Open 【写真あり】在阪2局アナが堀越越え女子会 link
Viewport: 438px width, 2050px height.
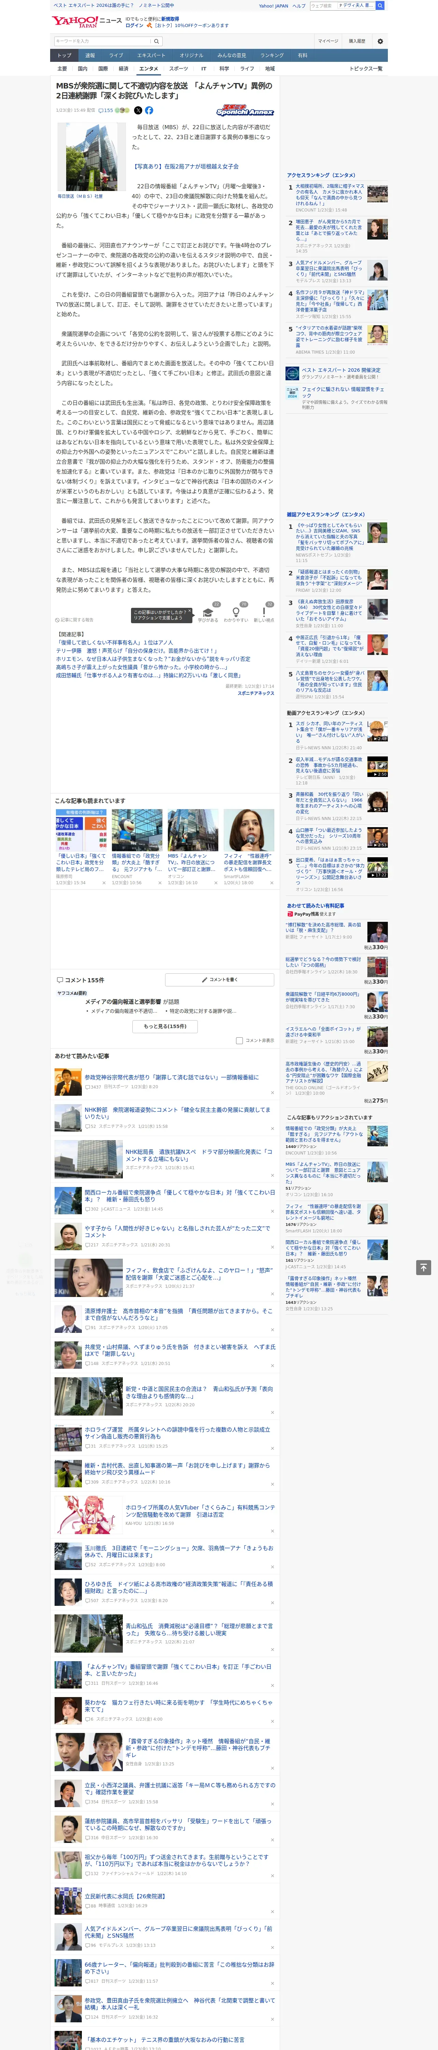pyautogui.click(x=186, y=166)
